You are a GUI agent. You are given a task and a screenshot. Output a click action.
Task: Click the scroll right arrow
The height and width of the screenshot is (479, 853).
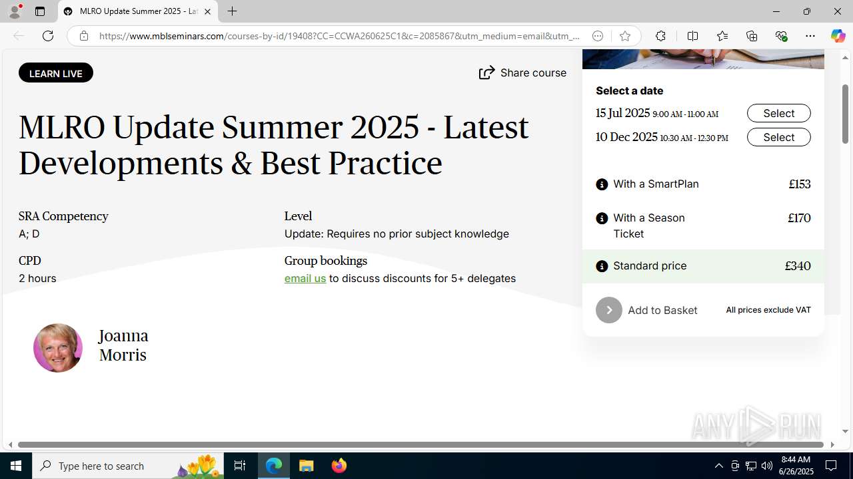click(832, 444)
